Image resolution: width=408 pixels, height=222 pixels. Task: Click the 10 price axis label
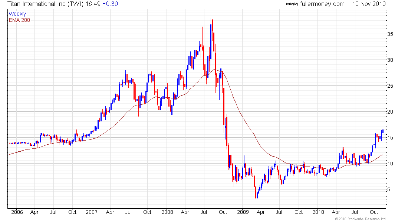(x=390, y=164)
